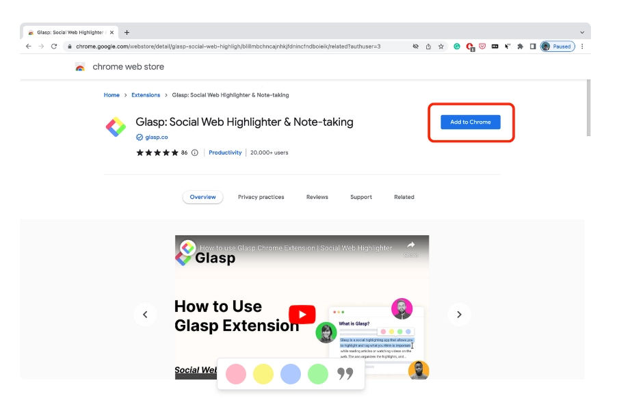The height and width of the screenshot is (398, 619).
Task: Reload the page with refresh icon
Action: [x=54, y=47]
